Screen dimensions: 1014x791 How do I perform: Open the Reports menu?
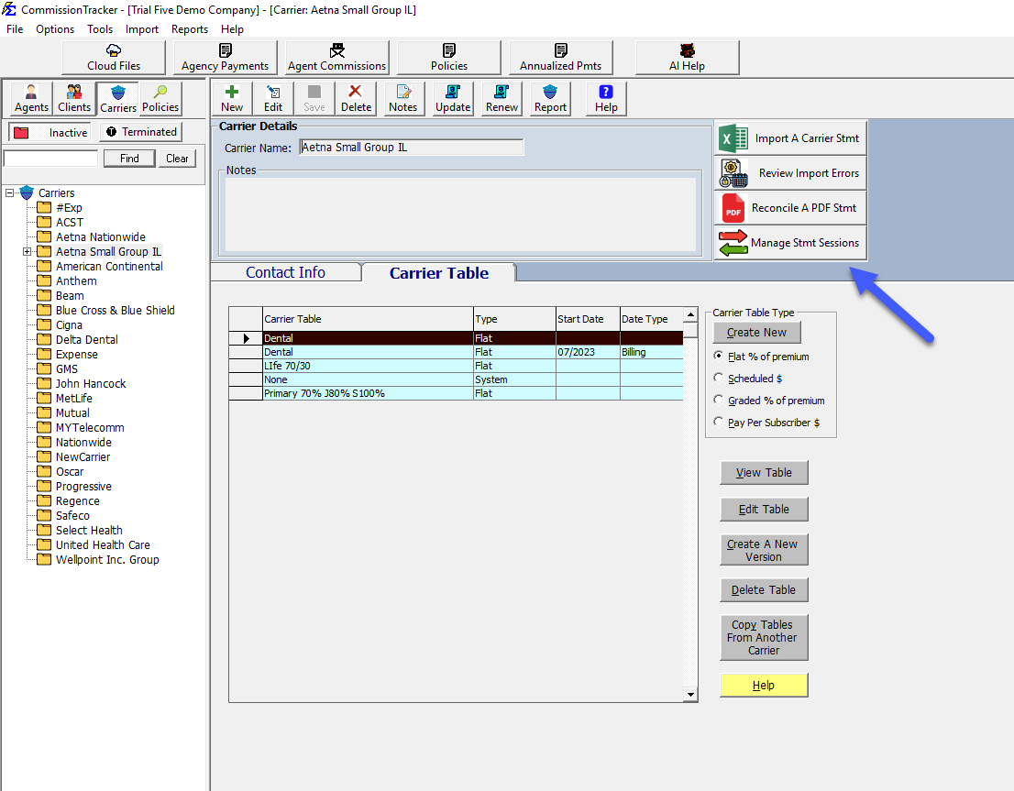(189, 28)
